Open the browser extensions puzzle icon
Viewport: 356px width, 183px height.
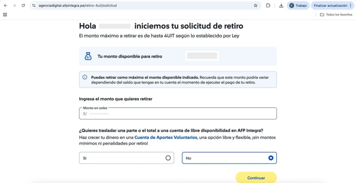point(268,6)
